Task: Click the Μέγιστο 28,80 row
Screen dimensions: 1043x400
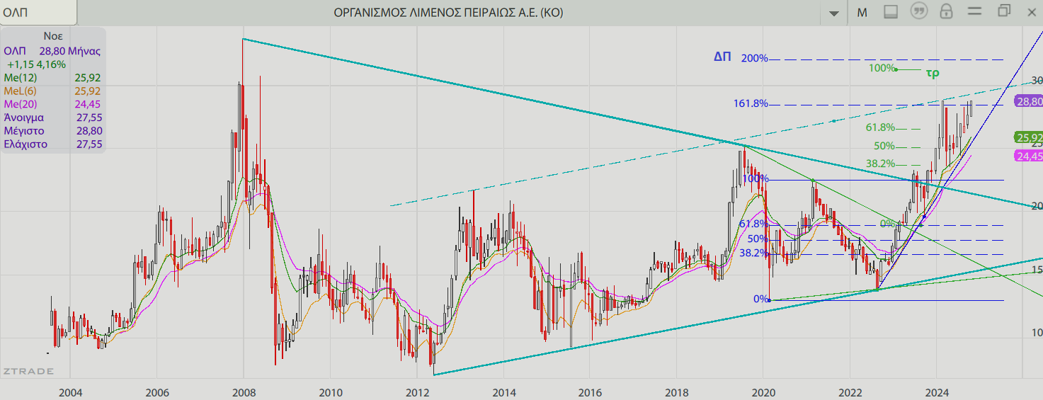Action: 52,131
